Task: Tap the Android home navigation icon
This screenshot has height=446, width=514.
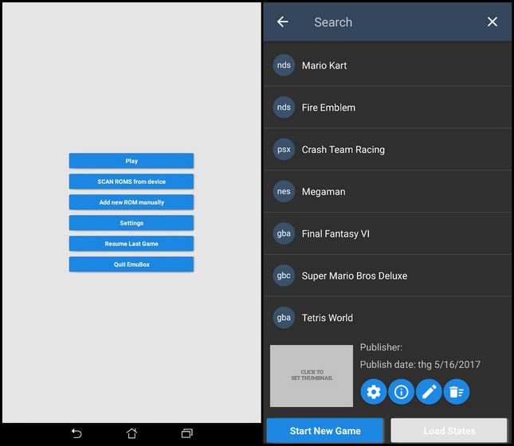Action: (x=131, y=433)
